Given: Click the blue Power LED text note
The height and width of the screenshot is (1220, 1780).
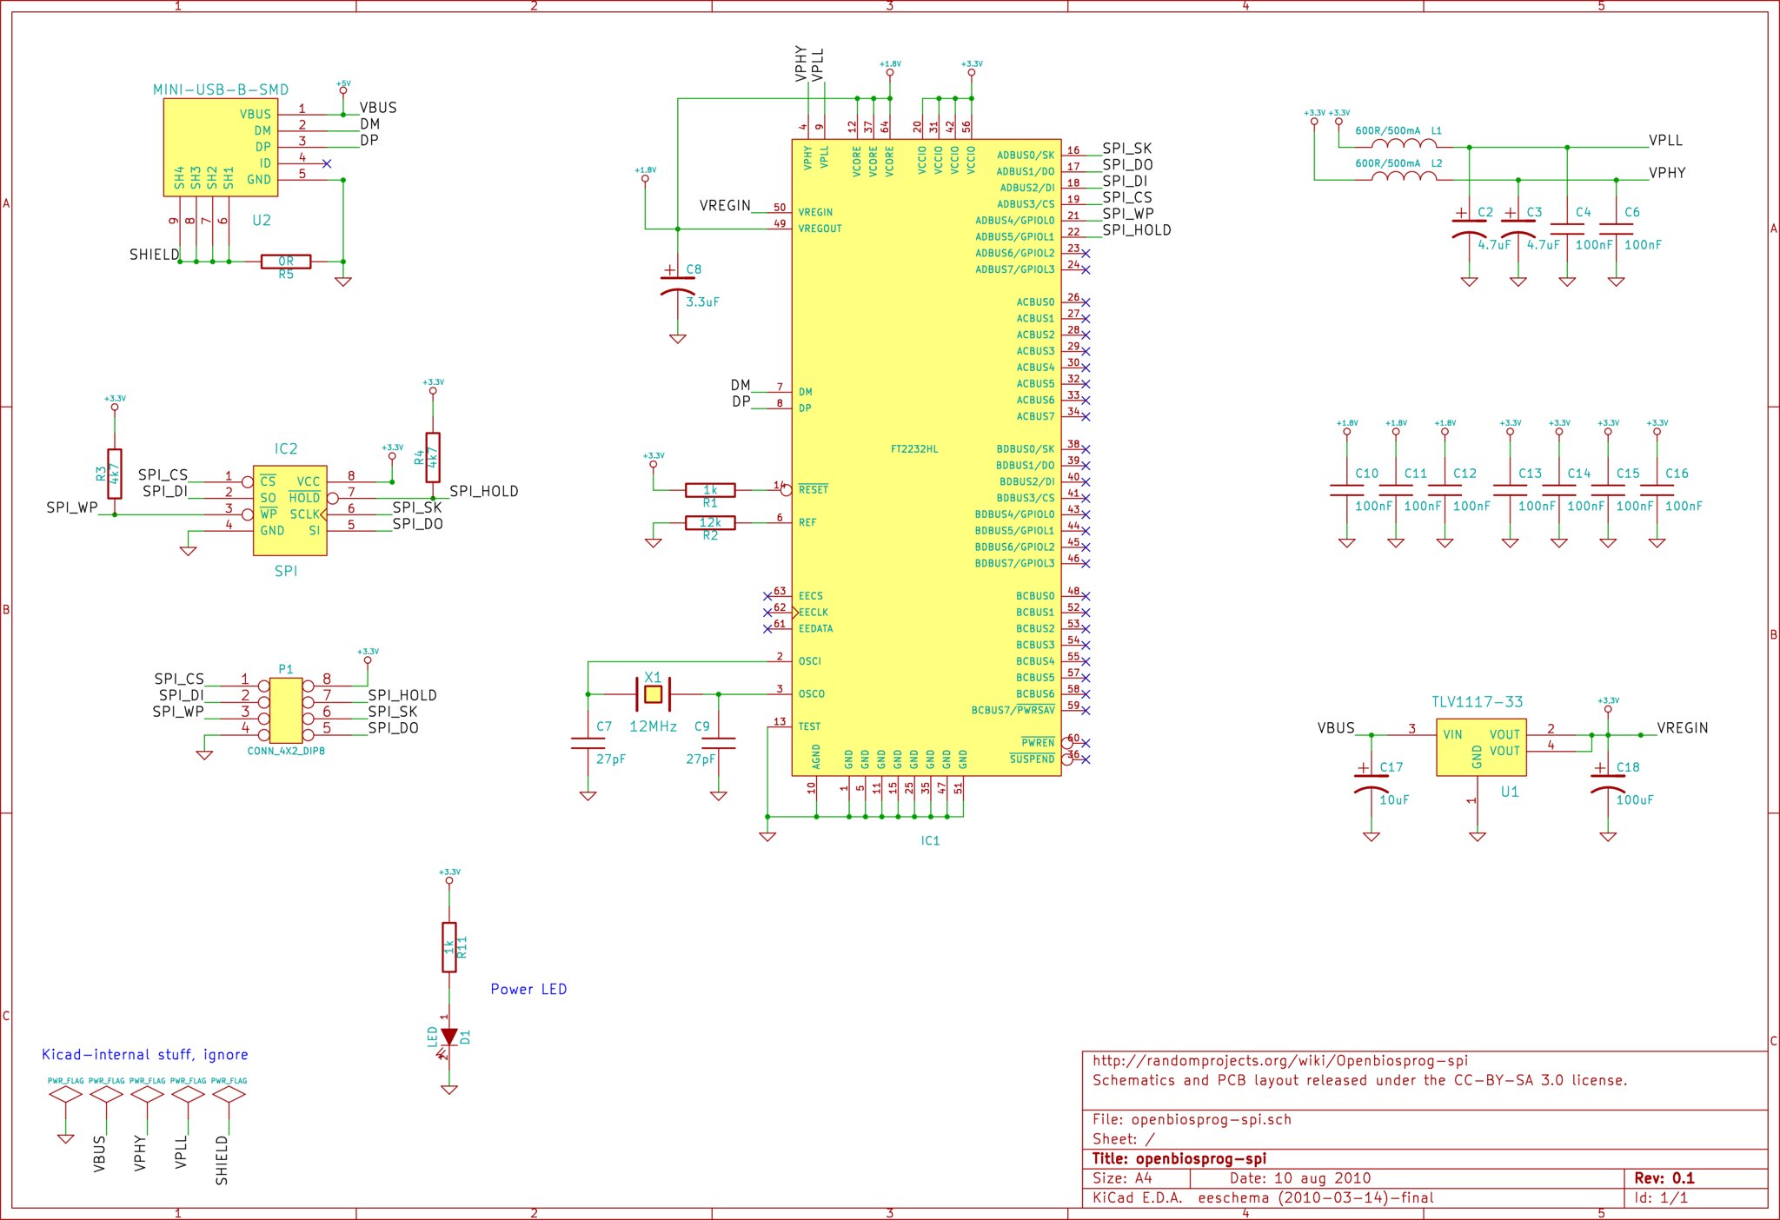Looking at the screenshot, I should pyautogui.click(x=528, y=989).
